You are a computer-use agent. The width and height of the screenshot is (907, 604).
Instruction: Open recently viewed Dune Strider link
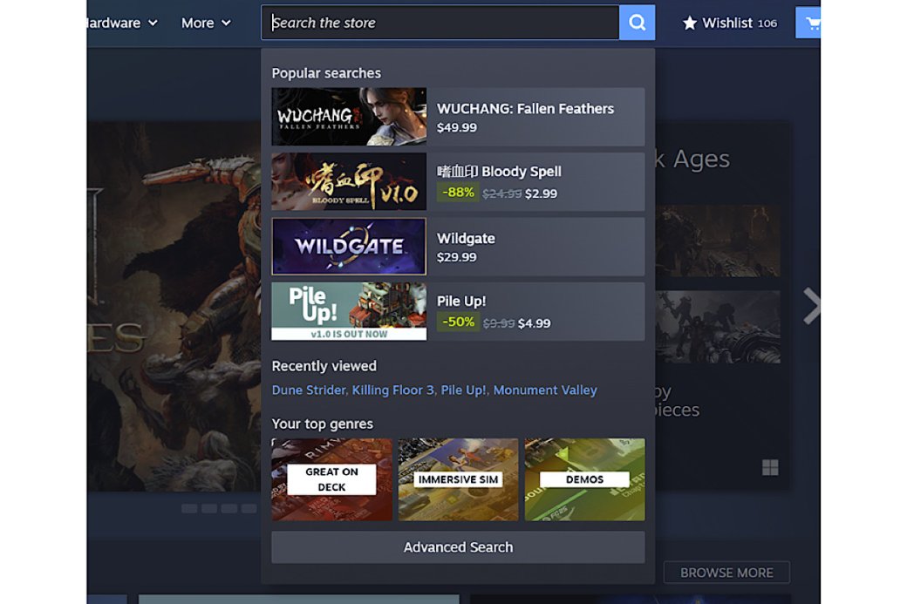point(309,390)
